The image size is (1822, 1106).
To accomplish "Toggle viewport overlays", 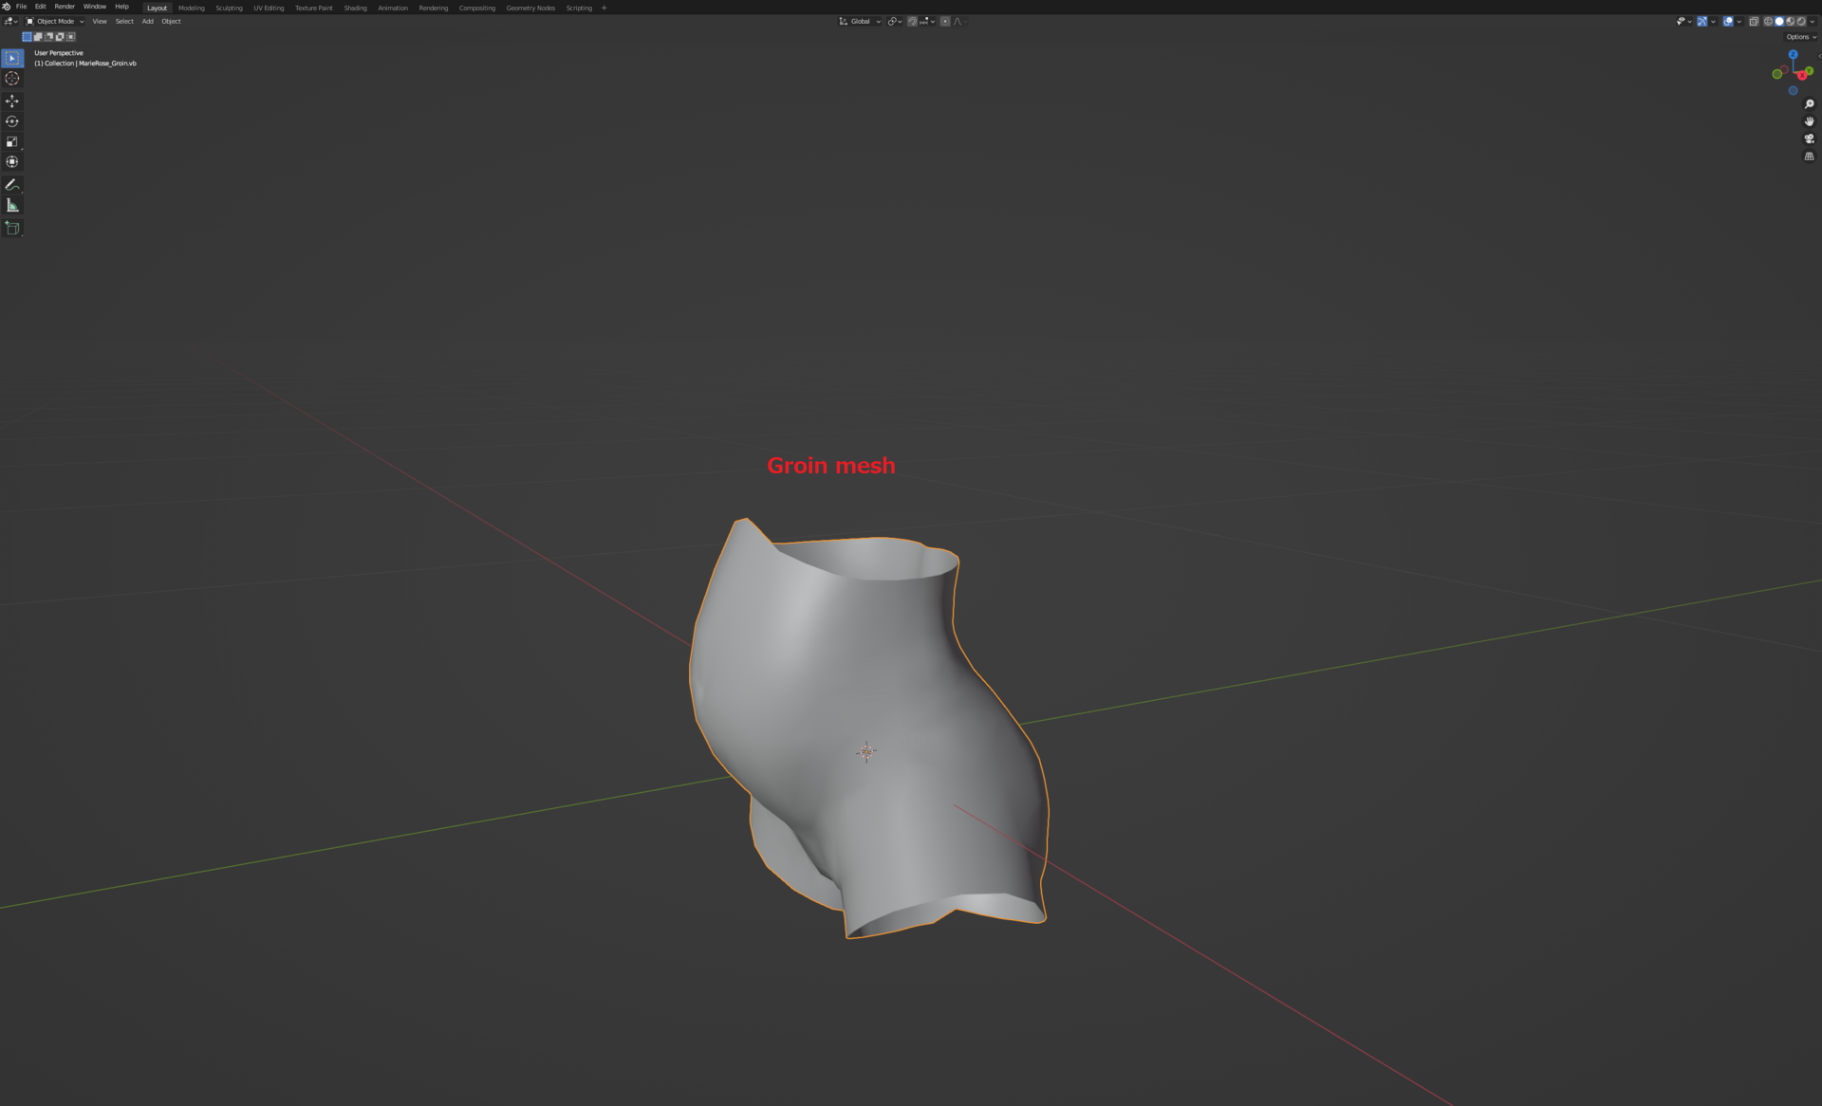I will click(1728, 21).
